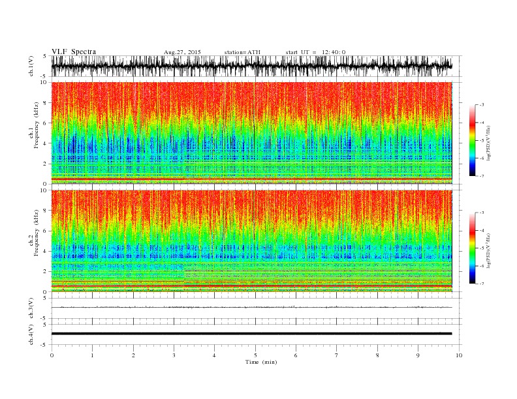Click the ch.2 spectrogram color scale bar
The width and height of the screenshot is (517, 399).
pyautogui.click(x=472, y=248)
